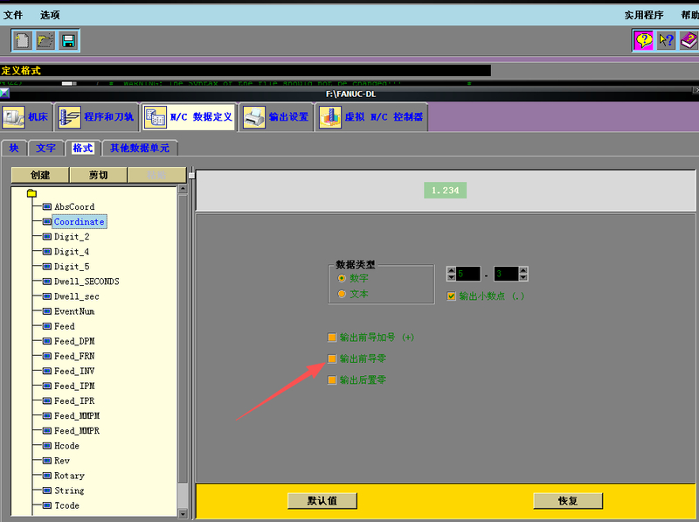Enable 输出前导加号 (+) checkbox
The image size is (699, 522).
(x=332, y=338)
